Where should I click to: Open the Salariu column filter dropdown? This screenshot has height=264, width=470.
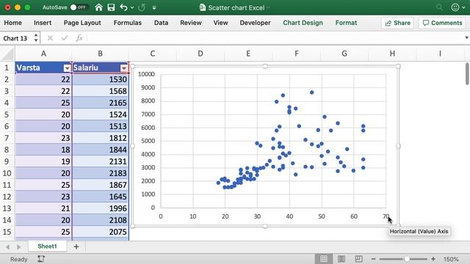click(124, 68)
